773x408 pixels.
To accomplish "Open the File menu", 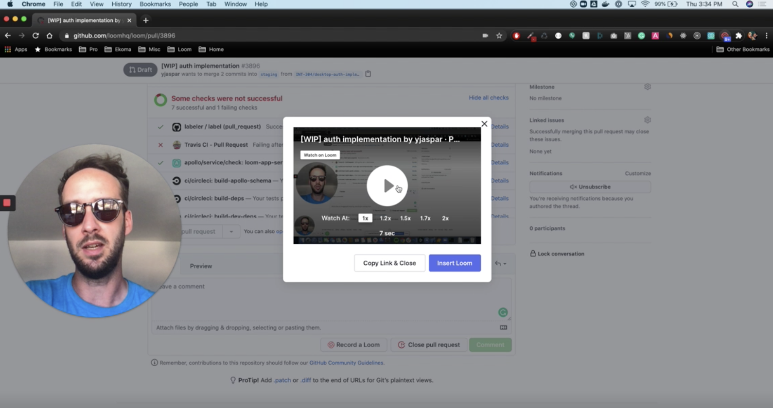I will coord(58,4).
